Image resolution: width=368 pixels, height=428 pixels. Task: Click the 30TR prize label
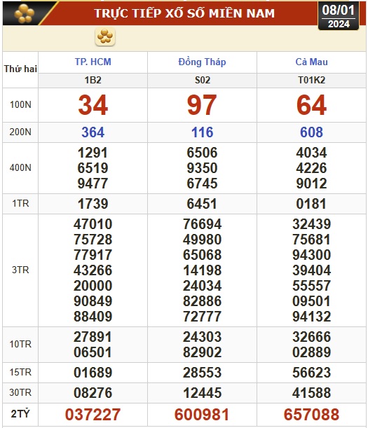click(20, 393)
